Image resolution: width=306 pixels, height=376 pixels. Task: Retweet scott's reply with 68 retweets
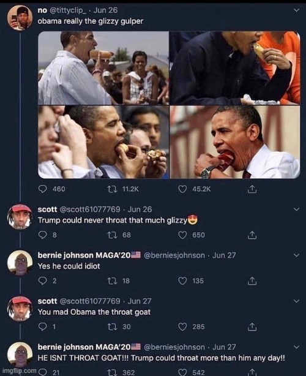(112, 235)
